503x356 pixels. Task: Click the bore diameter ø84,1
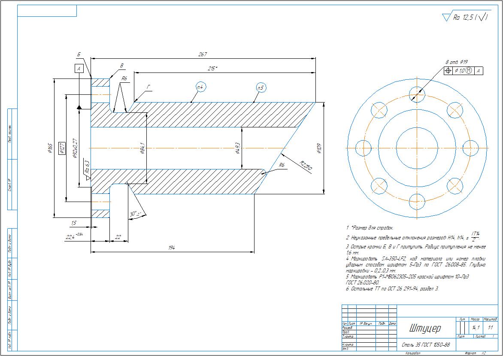[142, 148]
